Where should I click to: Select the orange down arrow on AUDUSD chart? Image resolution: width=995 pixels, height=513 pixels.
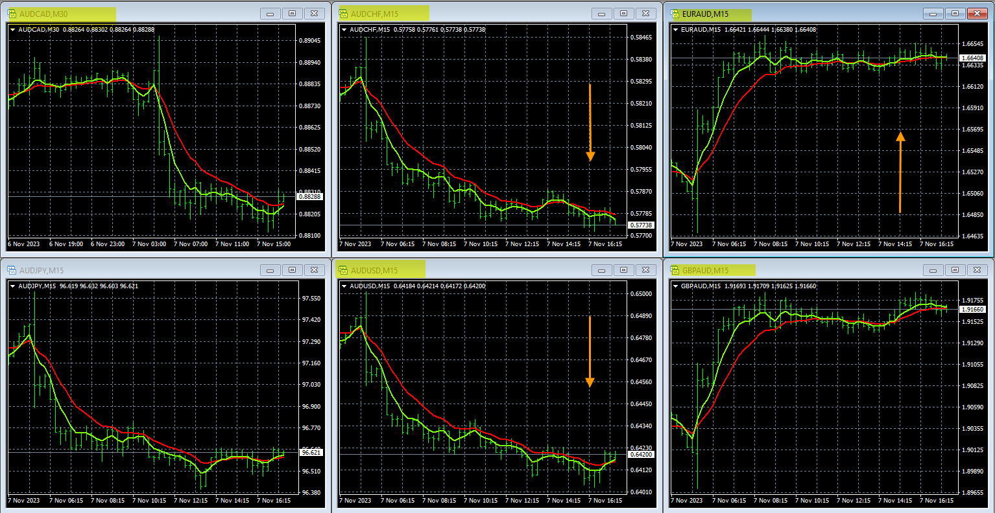point(590,352)
